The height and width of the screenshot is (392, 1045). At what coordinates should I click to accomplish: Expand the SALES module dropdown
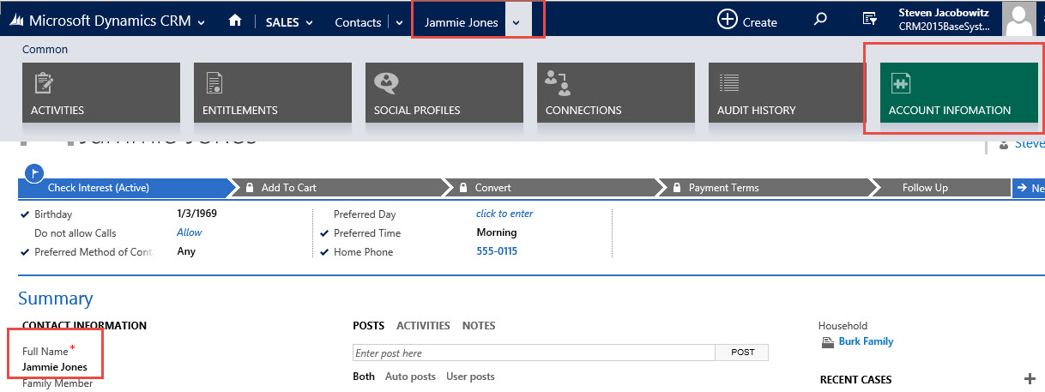click(x=310, y=22)
